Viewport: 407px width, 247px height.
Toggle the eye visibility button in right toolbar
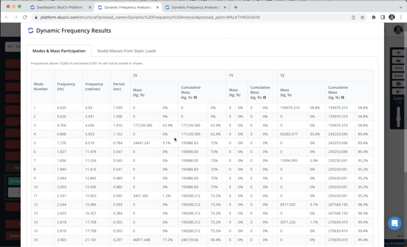(398, 53)
